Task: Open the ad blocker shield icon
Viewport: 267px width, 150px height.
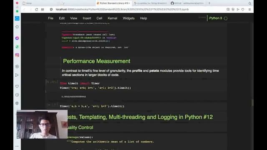Action: pos(233,9)
